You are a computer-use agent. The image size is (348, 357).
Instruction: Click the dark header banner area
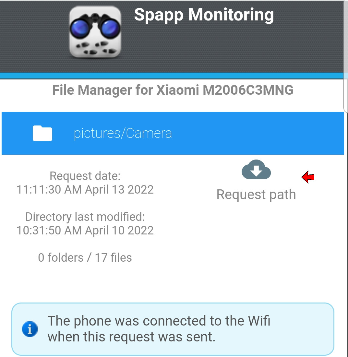pos(172,36)
